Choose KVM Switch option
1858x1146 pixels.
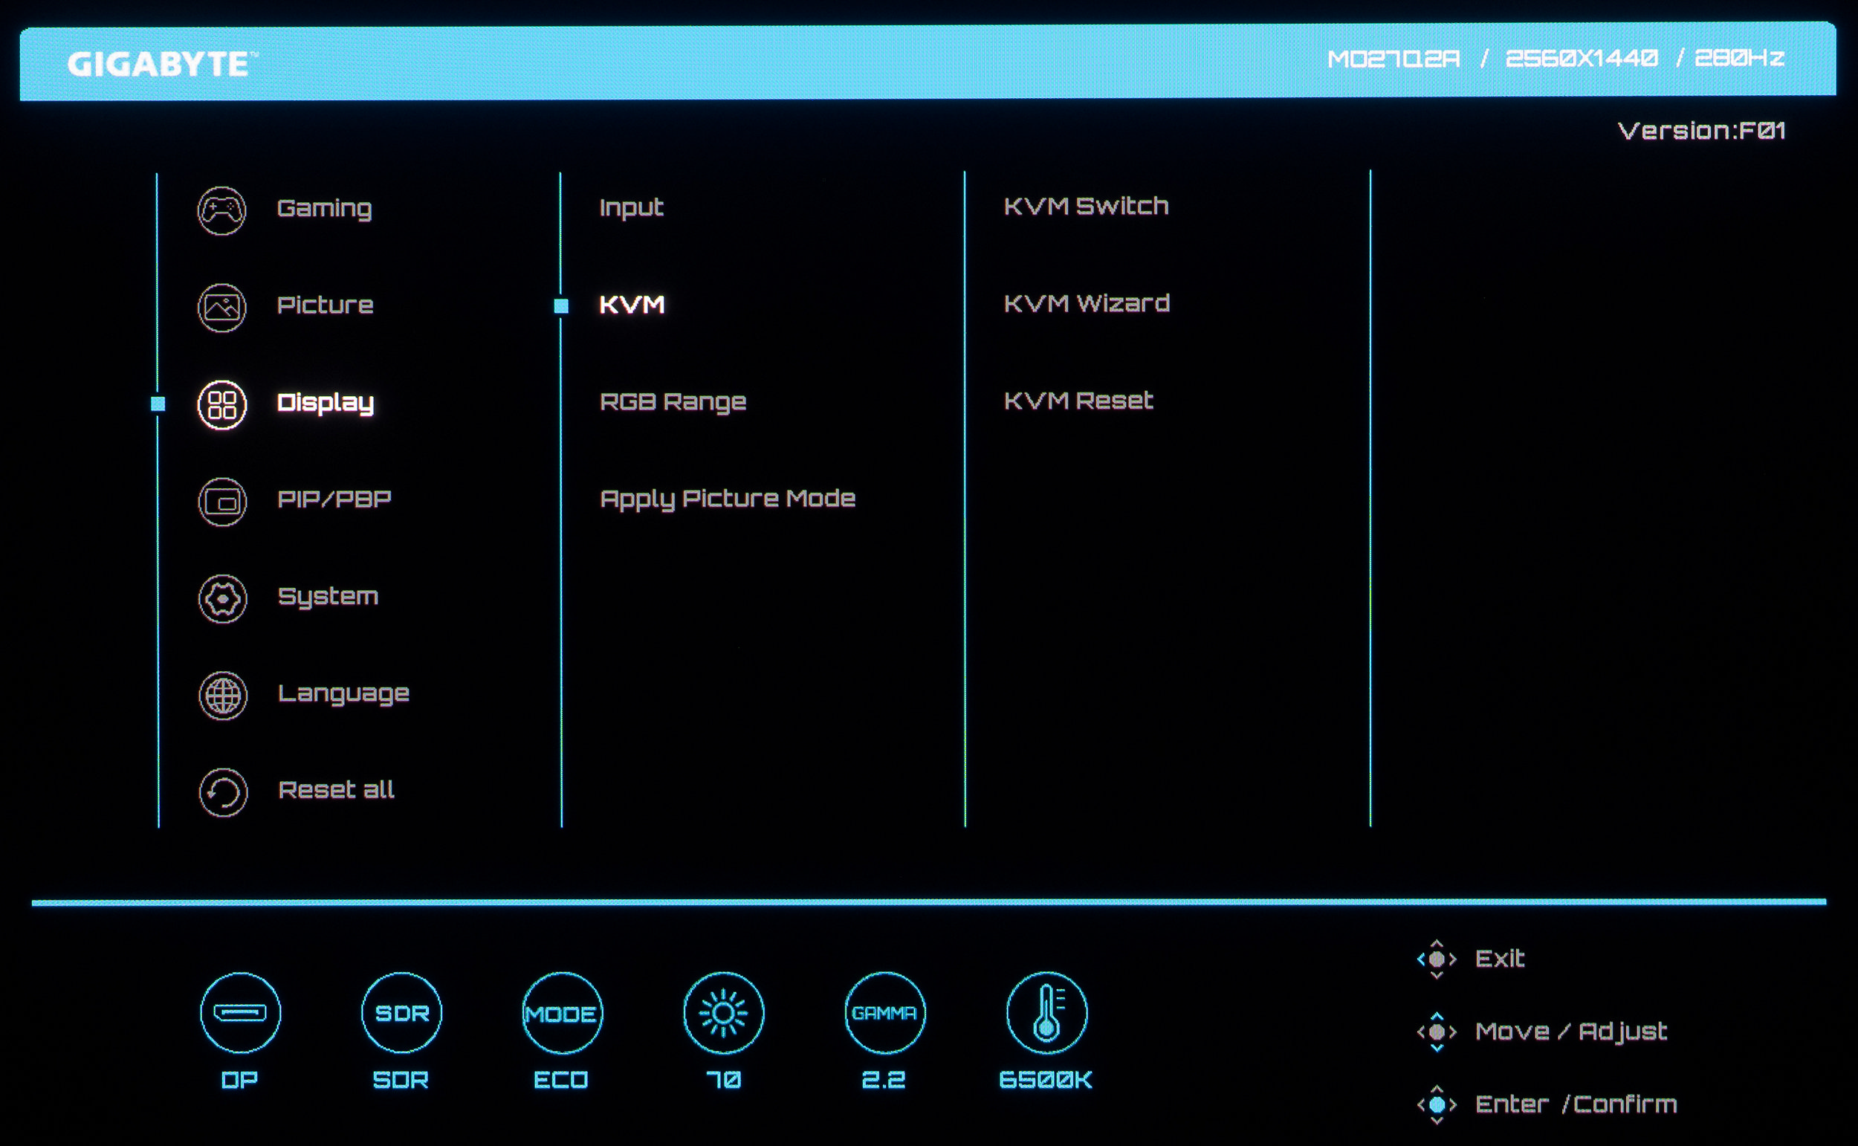point(1085,206)
